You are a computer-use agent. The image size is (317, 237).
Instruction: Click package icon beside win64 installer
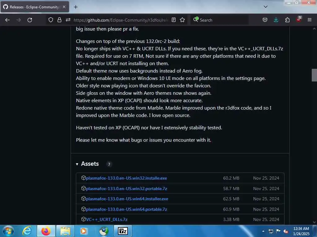[x=83, y=198]
